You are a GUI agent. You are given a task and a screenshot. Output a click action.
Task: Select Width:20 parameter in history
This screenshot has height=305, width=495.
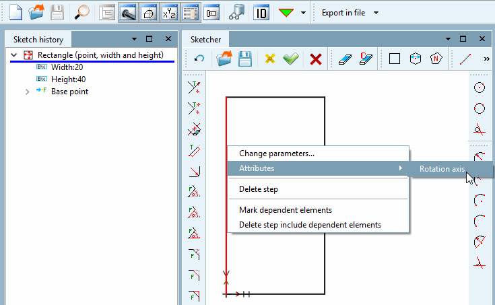click(67, 67)
